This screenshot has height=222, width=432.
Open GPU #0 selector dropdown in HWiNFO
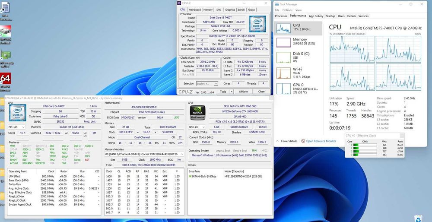197,127
